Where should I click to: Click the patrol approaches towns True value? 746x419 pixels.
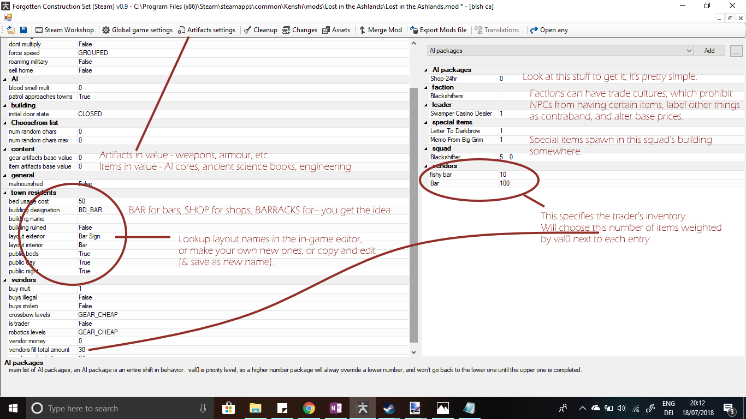pos(85,97)
